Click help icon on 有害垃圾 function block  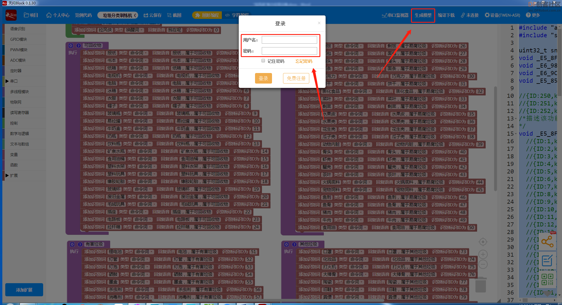pos(80,244)
